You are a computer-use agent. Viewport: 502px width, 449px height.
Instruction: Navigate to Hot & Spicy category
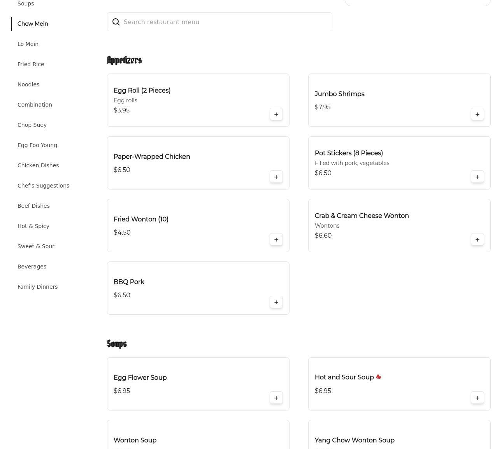(x=33, y=226)
